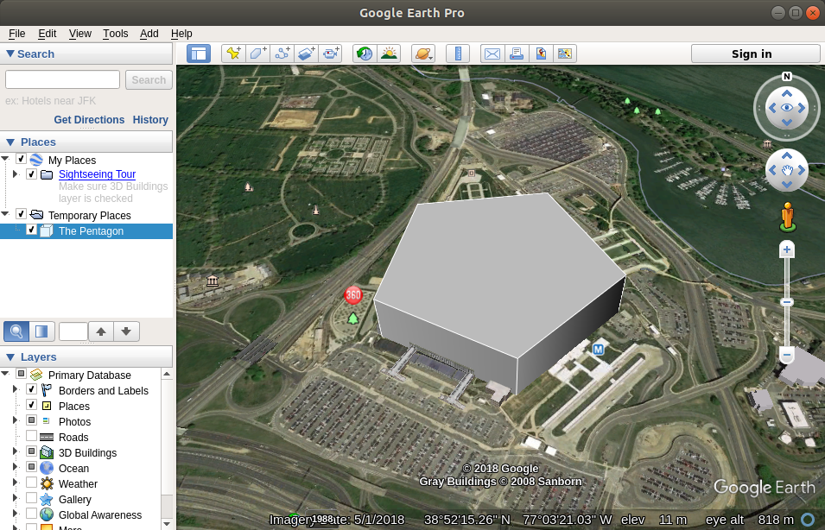Expand the Sightseeing Tour folder
The image size is (825, 530).
pyautogui.click(x=16, y=174)
